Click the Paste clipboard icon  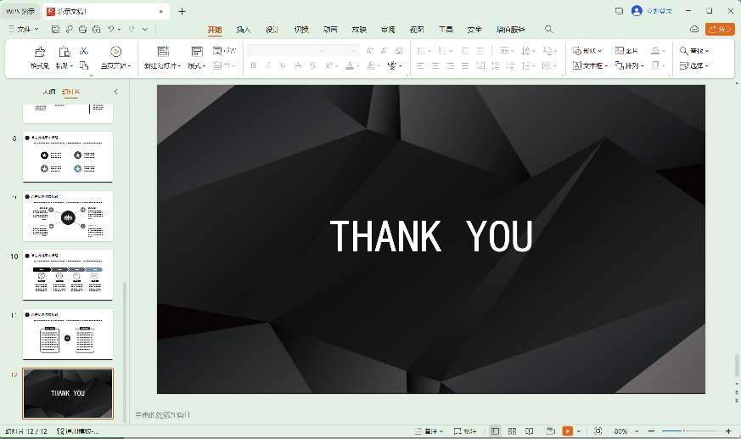(x=65, y=52)
